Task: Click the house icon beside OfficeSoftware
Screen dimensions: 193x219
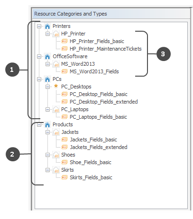Action: click(47, 56)
